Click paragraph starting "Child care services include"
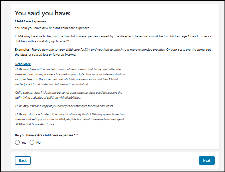Screen dimensions: 225x172 [x=69, y=95]
